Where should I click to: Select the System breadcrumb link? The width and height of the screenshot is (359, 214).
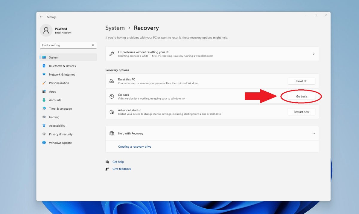tap(115, 28)
